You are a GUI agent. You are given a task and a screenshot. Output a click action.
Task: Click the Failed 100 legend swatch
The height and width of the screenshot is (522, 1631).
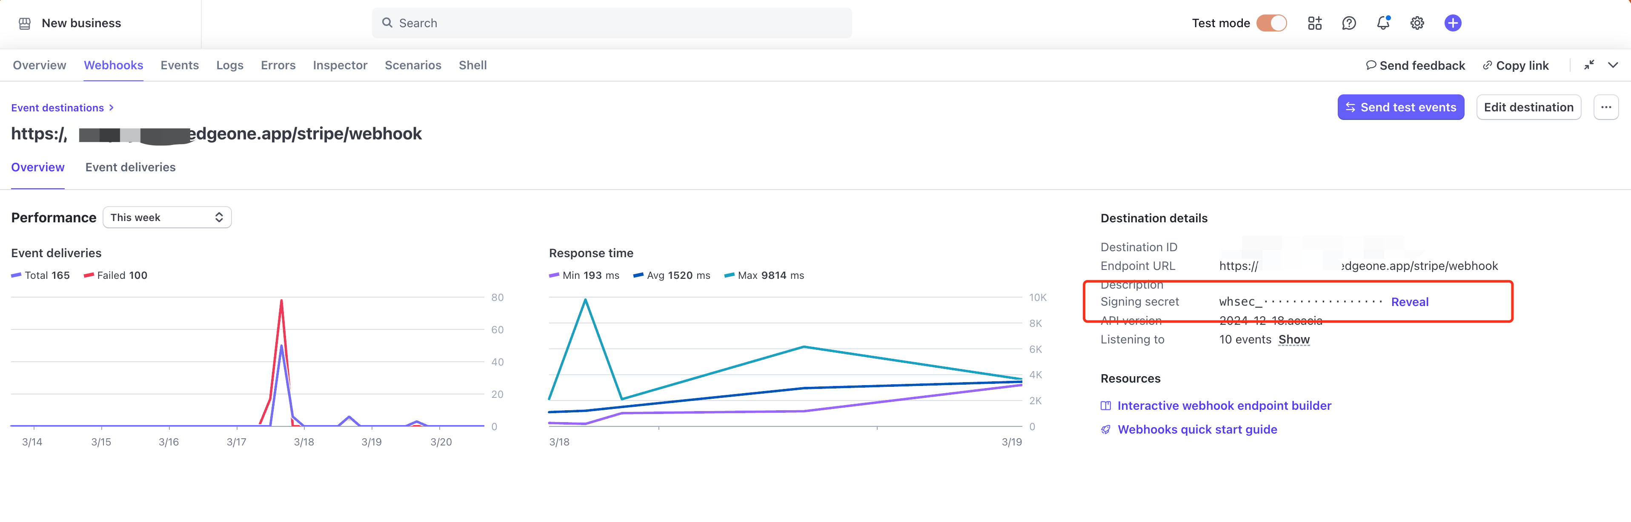tap(89, 275)
